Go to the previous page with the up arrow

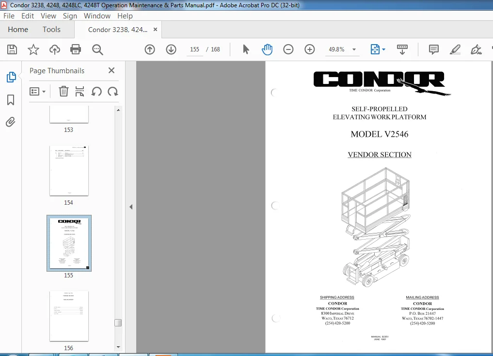(x=150, y=49)
